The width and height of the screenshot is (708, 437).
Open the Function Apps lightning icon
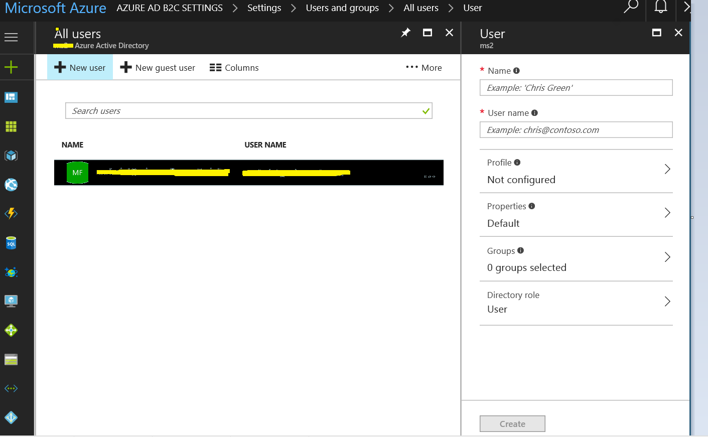pos(11,214)
